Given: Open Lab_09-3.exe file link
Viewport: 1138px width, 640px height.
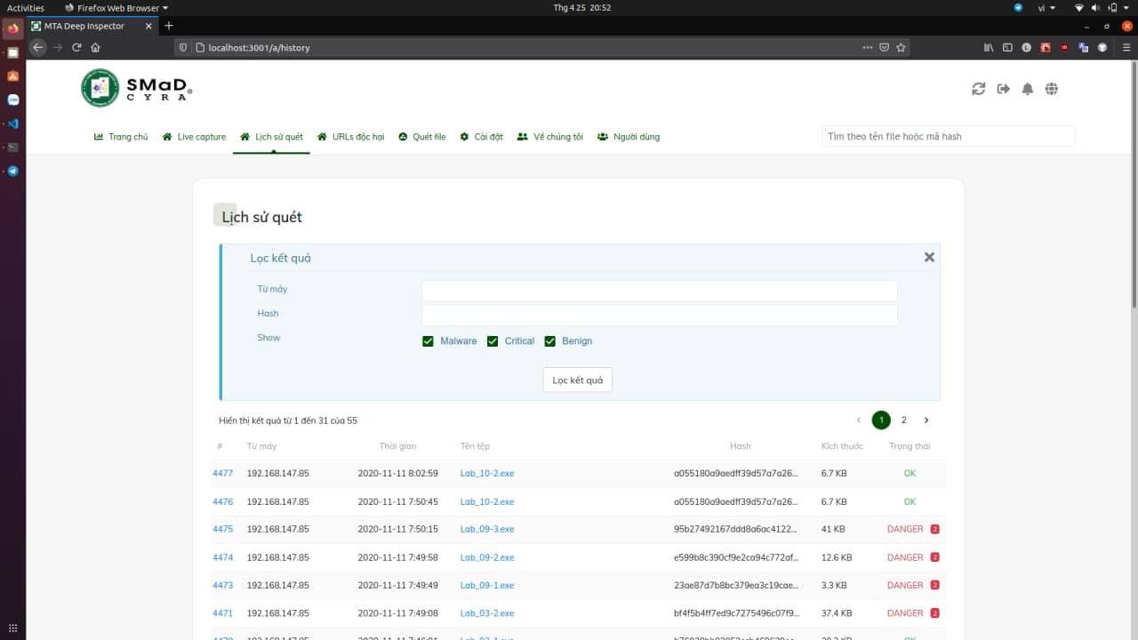Looking at the screenshot, I should pyautogui.click(x=487, y=530).
